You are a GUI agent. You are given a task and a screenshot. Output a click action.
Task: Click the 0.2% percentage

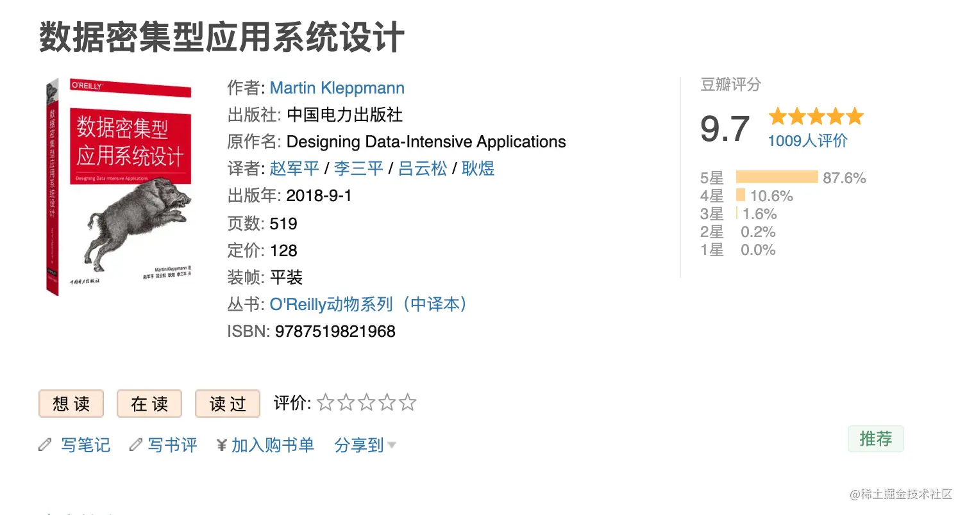point(758,231)
